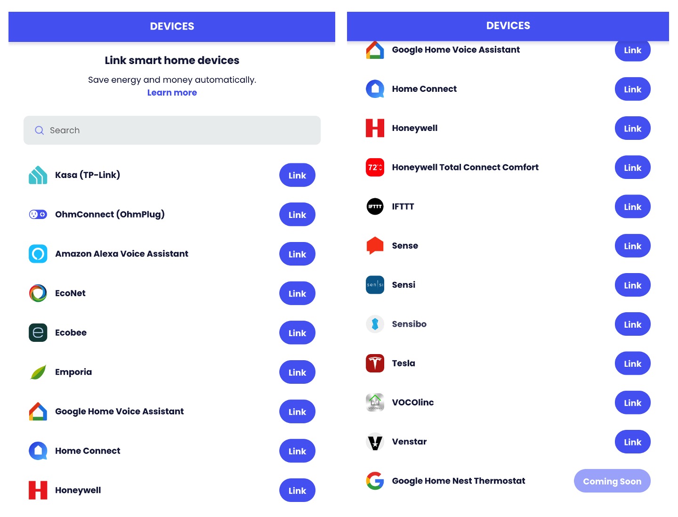Image resolution: width=678 pixels, height=517 pixels.
Task: Click the Emporia leaf icon
Action: (38, 372)
